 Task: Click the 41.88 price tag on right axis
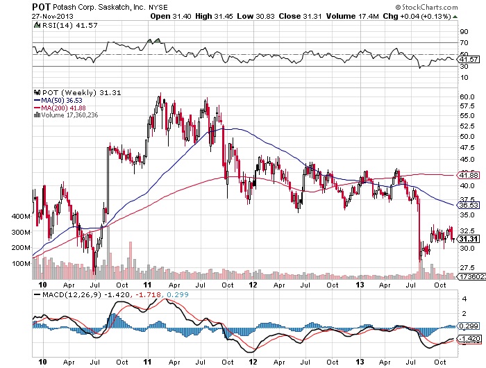point(469,175)
